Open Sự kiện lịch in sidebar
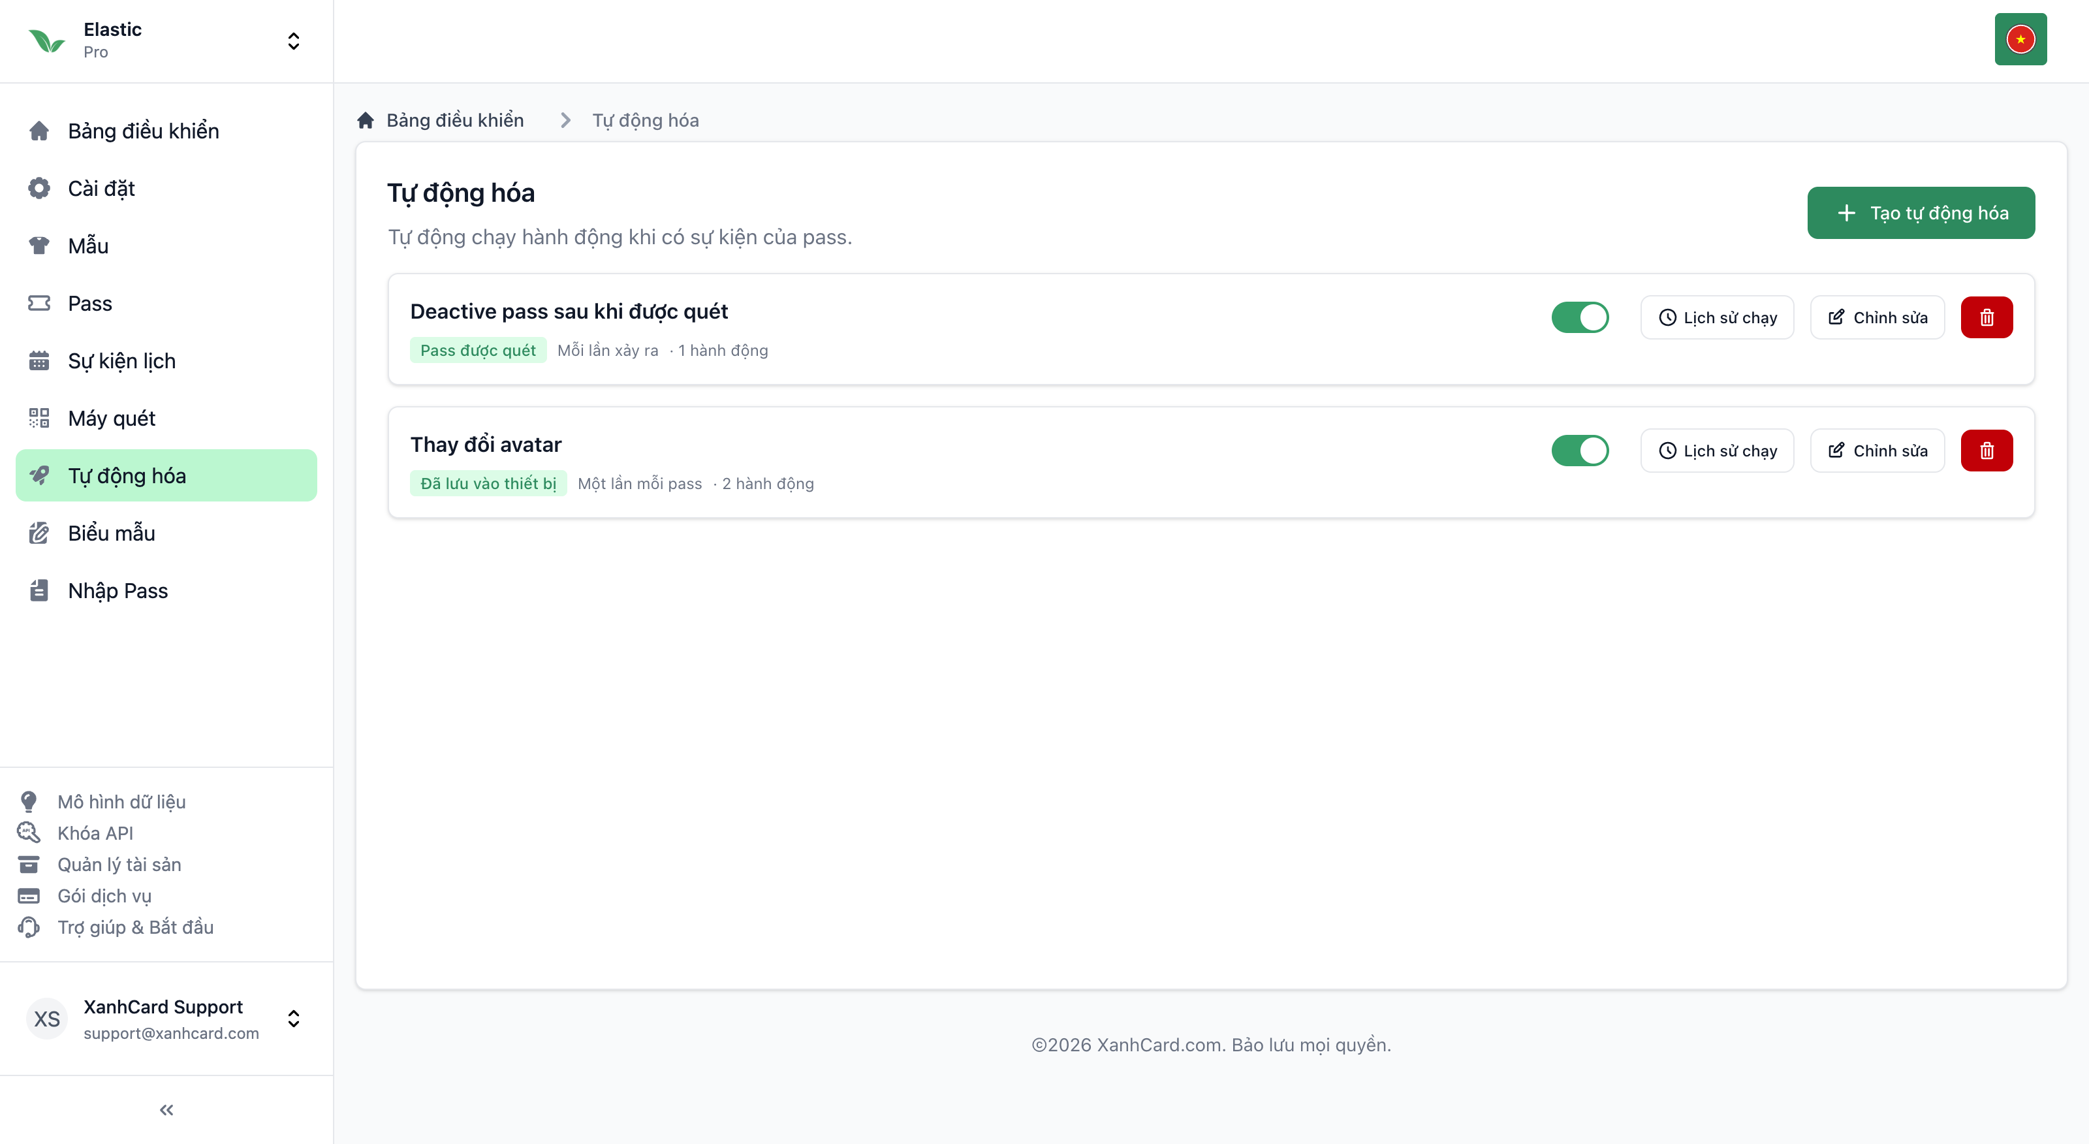Viewport: 2089px width, 1144px height. [166, 361]
